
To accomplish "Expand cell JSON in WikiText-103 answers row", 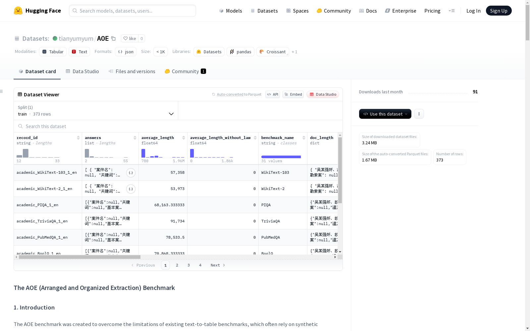I will (x=131, y=172).
